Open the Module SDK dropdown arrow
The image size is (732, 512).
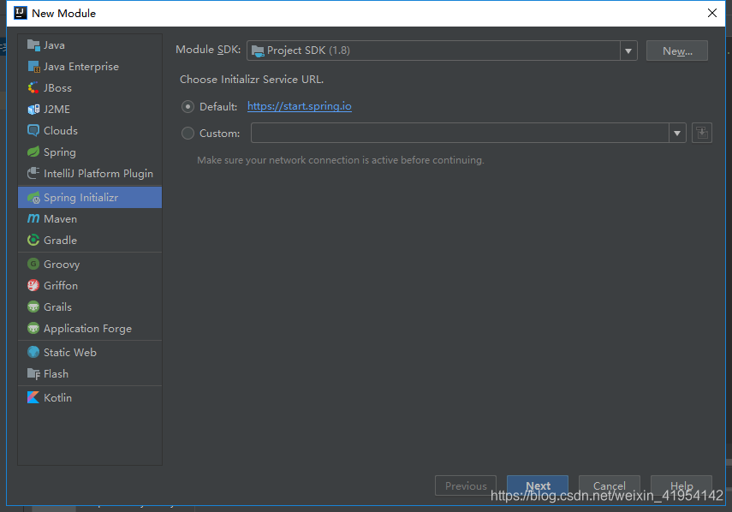pos(628,51)
